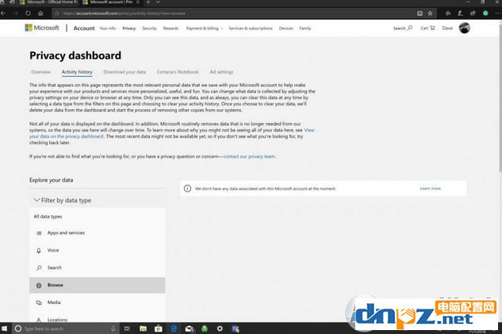Select the Apps and services filter
The width and height of the screenshot is (502, 334).
97,233
